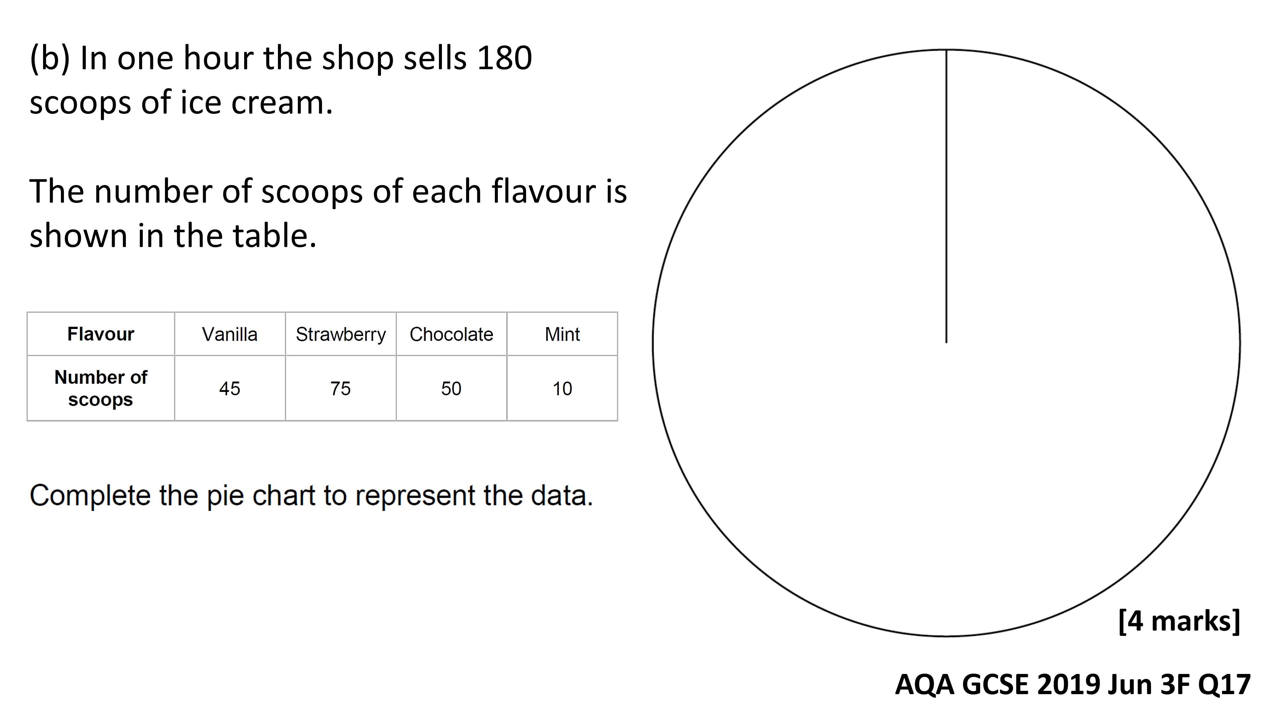1272x715 pixels.
Task: Click the value 10 in the table
Action: (562, 388)
